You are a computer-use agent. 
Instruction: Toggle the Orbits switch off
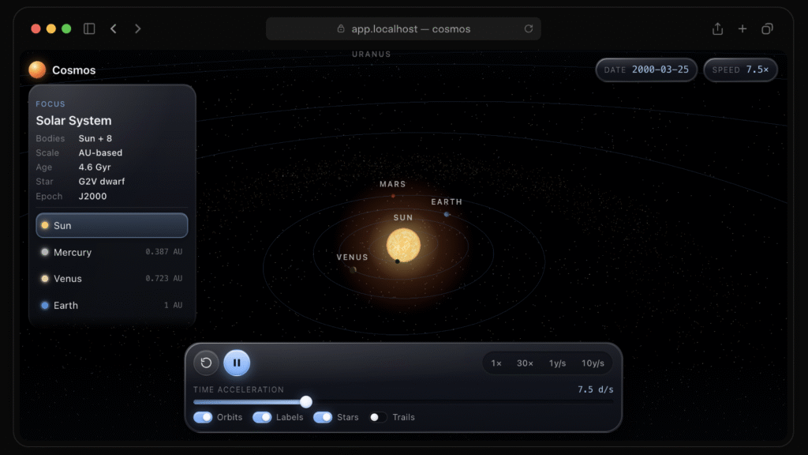[203, 417]
